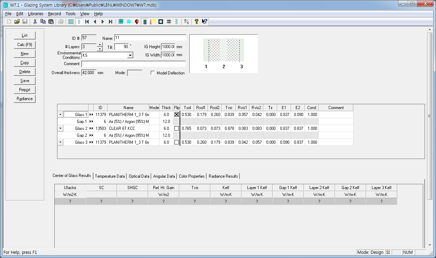Open the Window Library icon in toolbar

tap(121, 21)
